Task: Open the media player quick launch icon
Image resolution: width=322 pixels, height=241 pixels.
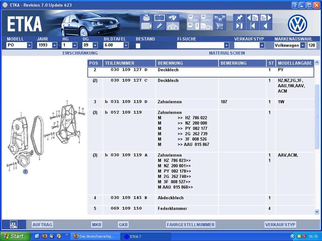Action: [x=59, y=236]
